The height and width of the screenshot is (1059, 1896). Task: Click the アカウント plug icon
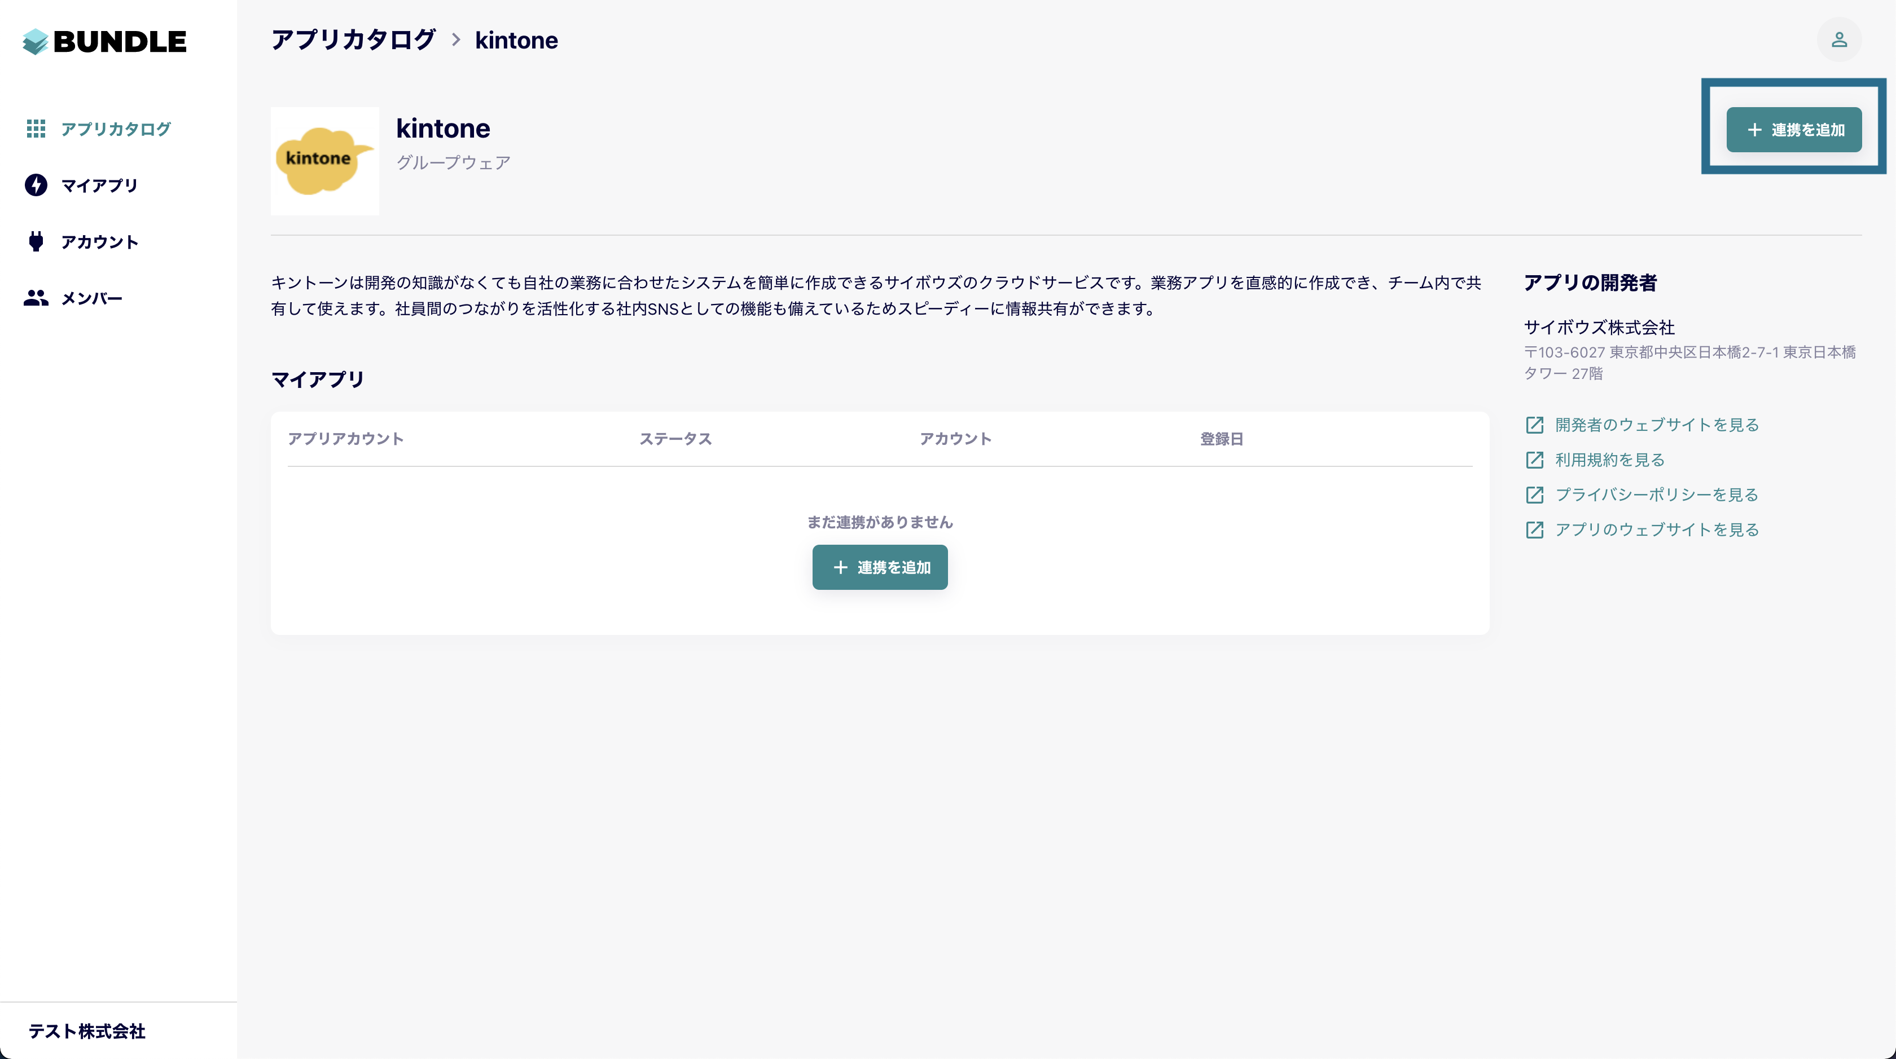[x=36, y=241]
